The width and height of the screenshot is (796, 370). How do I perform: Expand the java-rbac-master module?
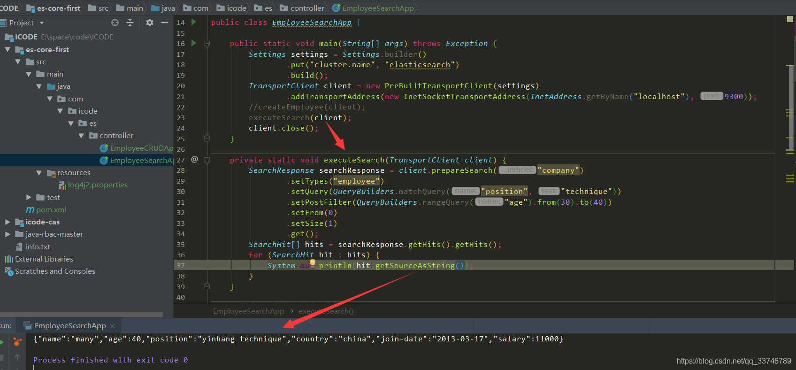[8, 234]
